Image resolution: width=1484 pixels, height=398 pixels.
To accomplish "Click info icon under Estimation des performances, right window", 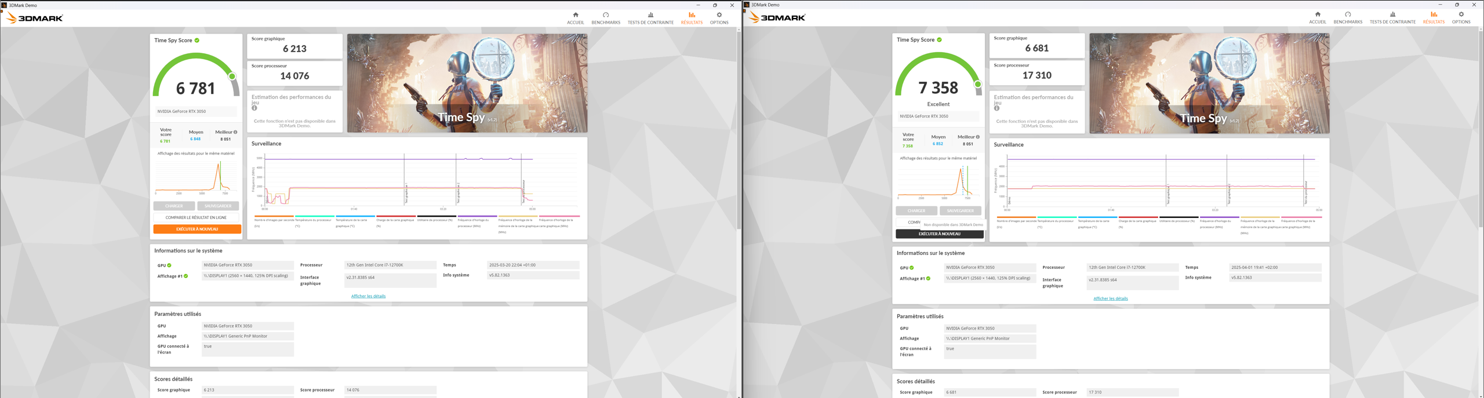I will pos(997,108).
